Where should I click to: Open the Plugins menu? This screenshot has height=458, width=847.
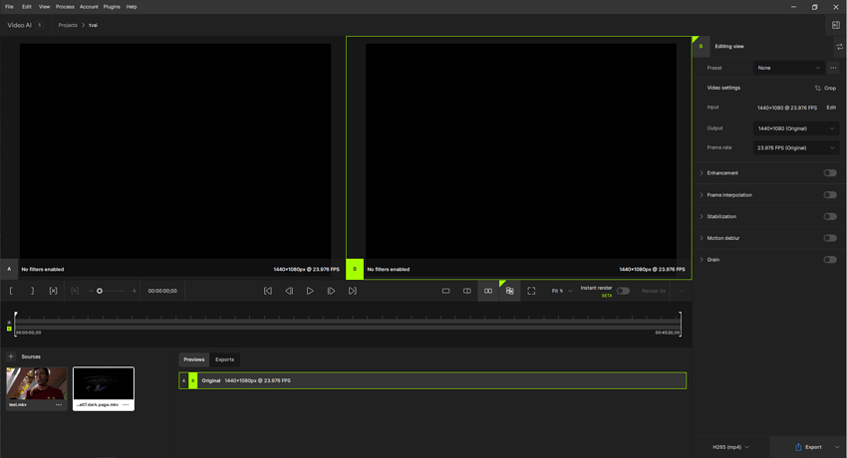tap(112, 7)
